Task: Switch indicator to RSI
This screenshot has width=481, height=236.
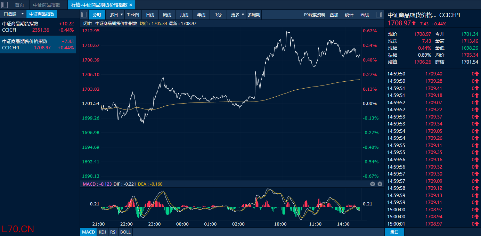Action: click(113, 232)
